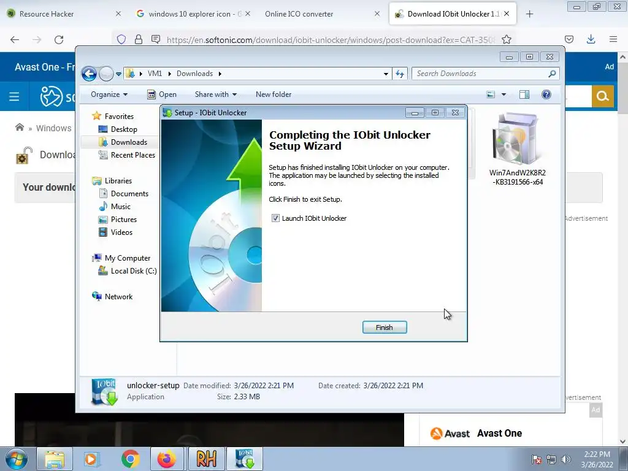Image resolution: width=628 pixels, height=471 pixels.
Task: Expand the view options dropdown arrow
Action: tap(504, 94)
